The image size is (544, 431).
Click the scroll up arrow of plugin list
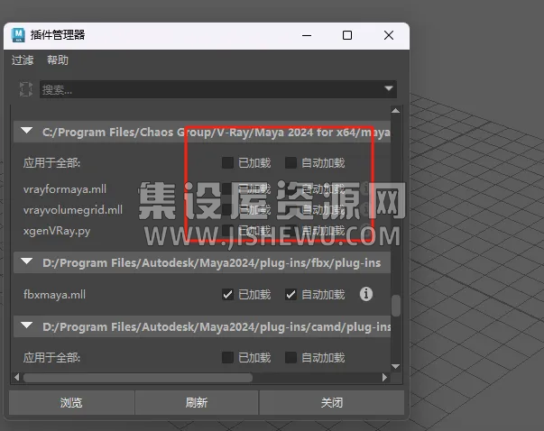coord(395,111)
